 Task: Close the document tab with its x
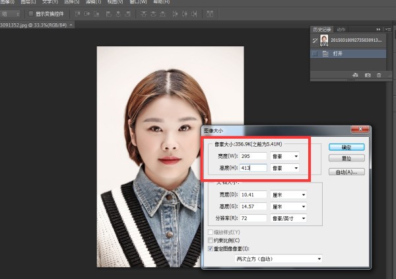click(71, 24)
